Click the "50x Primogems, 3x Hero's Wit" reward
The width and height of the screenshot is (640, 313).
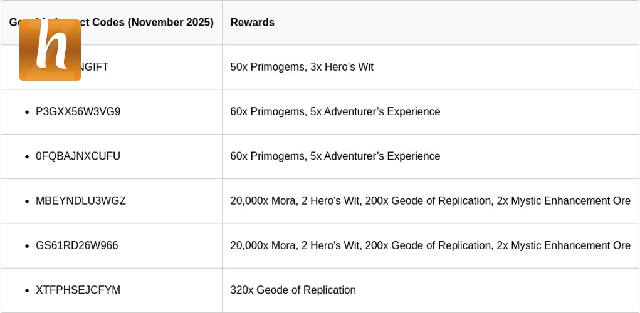point(302,67)
